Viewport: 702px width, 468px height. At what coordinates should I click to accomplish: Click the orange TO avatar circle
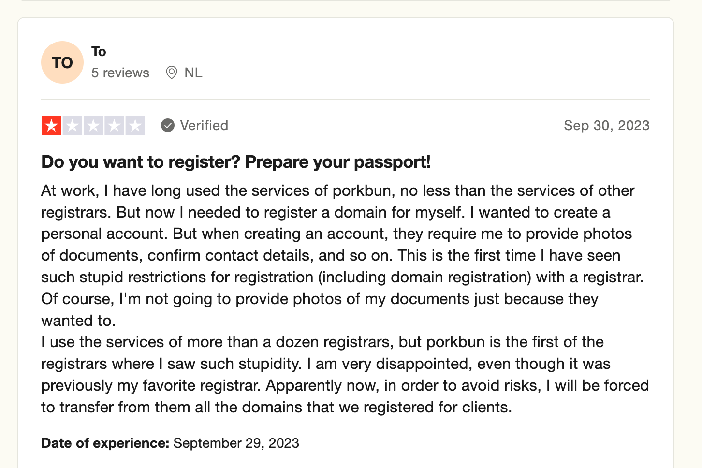[62, 62]
